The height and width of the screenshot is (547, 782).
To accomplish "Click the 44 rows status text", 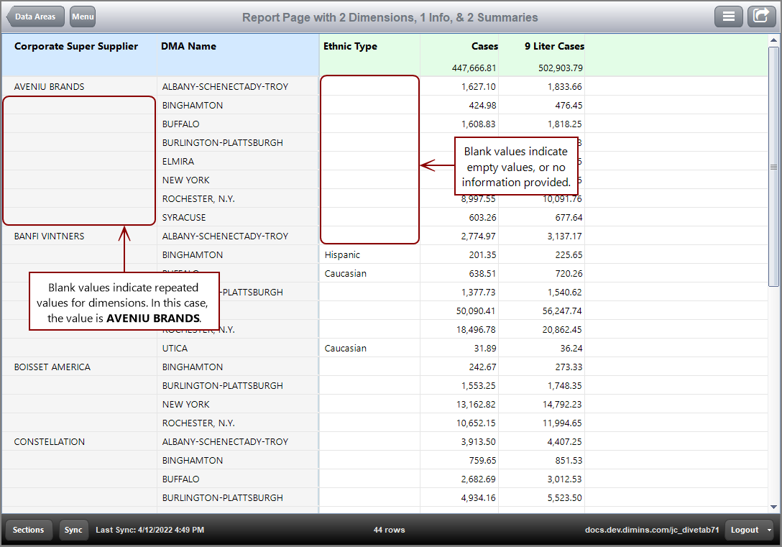I will click(389, 530).
